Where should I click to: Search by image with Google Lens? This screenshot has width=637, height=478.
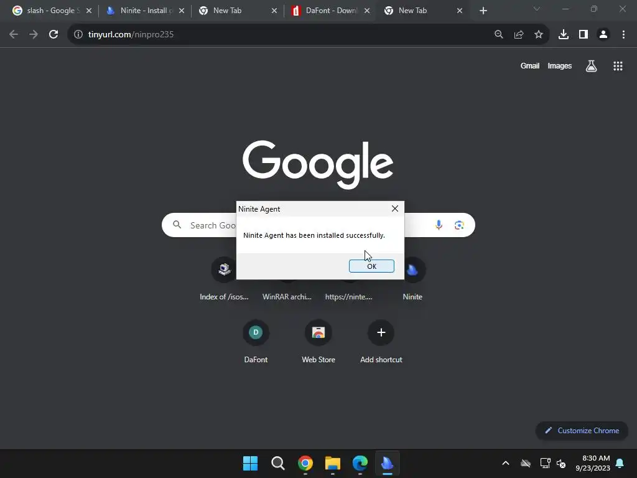459,225
